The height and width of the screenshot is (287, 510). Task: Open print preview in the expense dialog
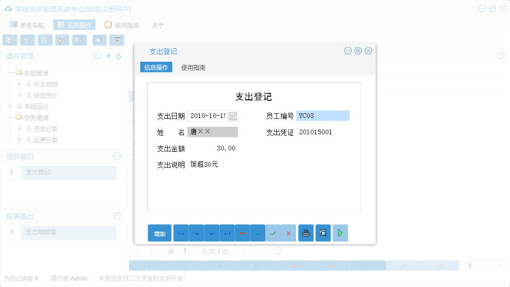pyautogui.click(x=323, y=233)
